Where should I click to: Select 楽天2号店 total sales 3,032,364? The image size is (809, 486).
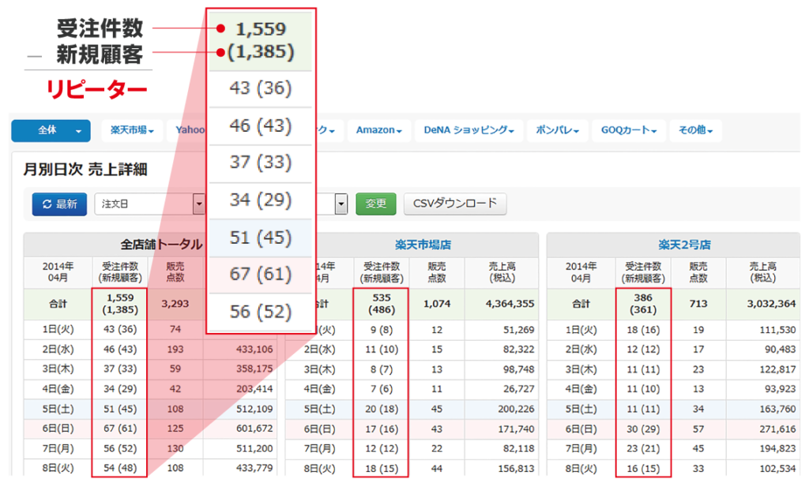click(x=771, y=304)
